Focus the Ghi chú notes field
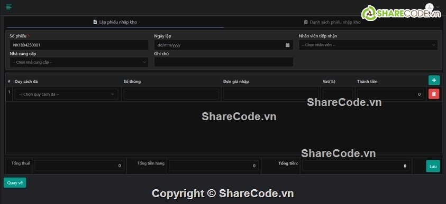The image size is (446, 204). (224, 62)
